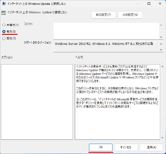
Task: Click the supported versions text box
Action: (106, 47)
